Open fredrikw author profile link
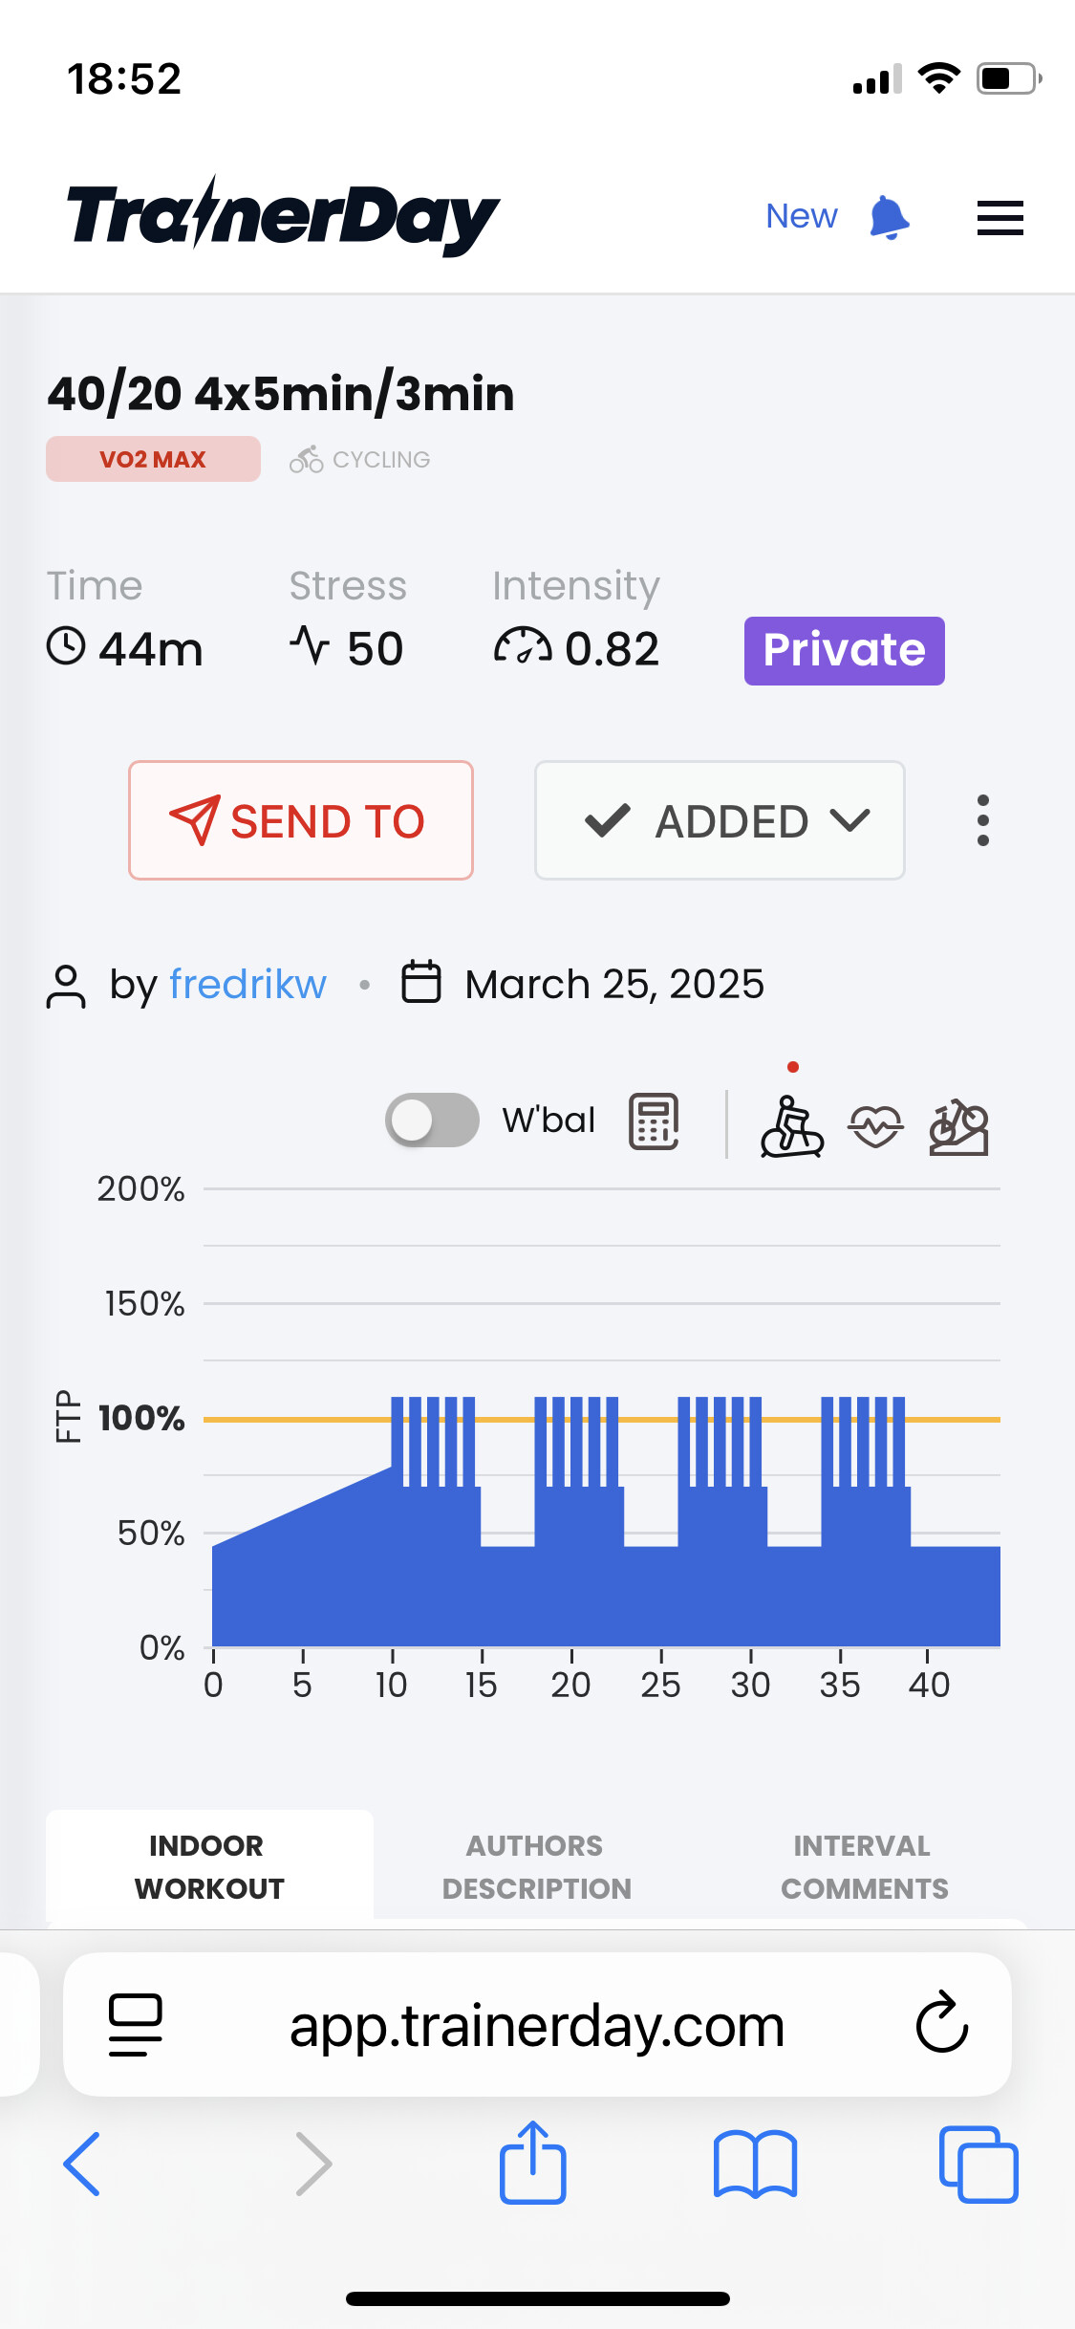Image resolution: width=1075 pixels, height=2329 pixels. (x=247, y=984)
